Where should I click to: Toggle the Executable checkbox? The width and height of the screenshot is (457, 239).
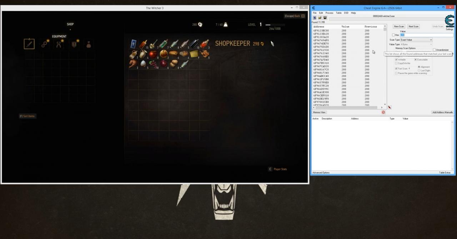coord(416,60)
